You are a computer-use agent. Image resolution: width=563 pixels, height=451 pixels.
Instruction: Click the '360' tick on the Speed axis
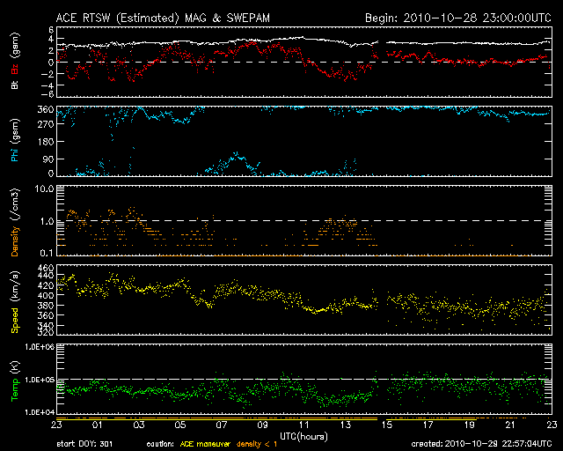pos(46,315)
